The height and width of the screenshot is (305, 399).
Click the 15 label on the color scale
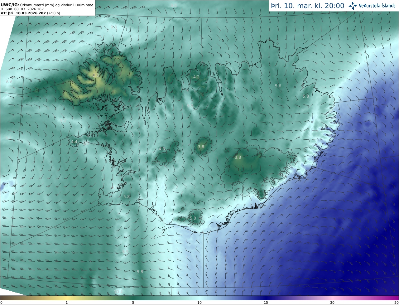pos(266,303)
